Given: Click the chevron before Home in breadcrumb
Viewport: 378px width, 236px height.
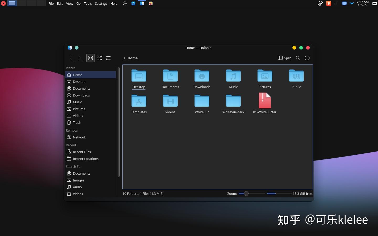Looking at the screenshot, I should click(x=124, y=58).
